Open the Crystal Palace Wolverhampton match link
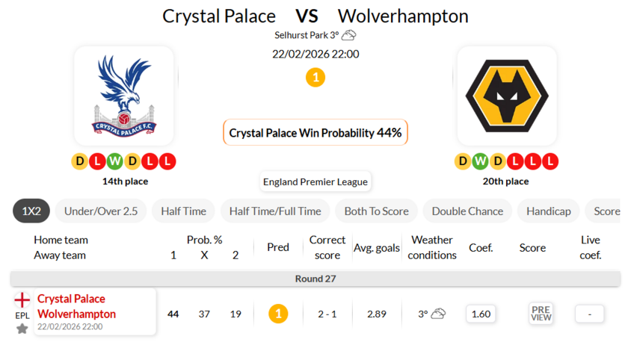The width and height of the screenshot is (628, 360). [76, 306]
